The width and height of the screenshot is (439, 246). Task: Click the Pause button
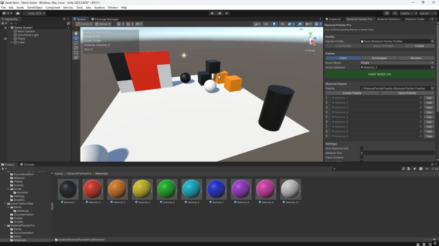point(219,13)
